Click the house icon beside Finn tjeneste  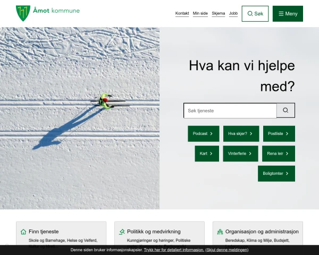coord(23,232)
